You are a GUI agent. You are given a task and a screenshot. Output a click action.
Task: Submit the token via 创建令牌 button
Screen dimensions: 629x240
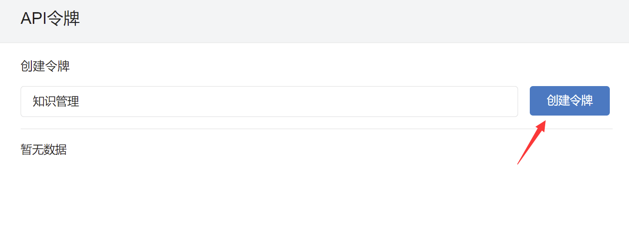pyautogui.click(x=570, y=101)
